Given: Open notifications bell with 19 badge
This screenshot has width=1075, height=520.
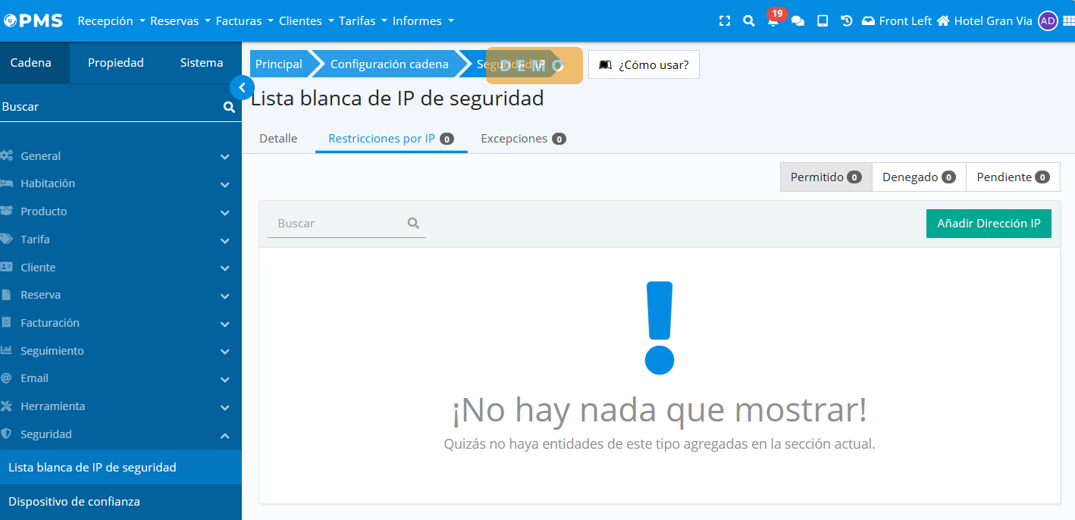Looking at the screenshot, I should (773, 21).
